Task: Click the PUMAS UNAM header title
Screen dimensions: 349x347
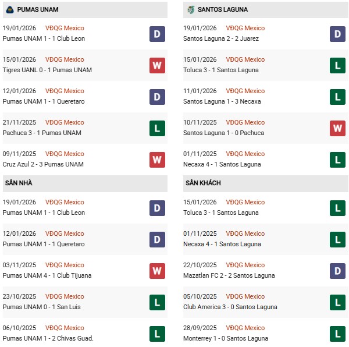Action: (x=38, y=10)
